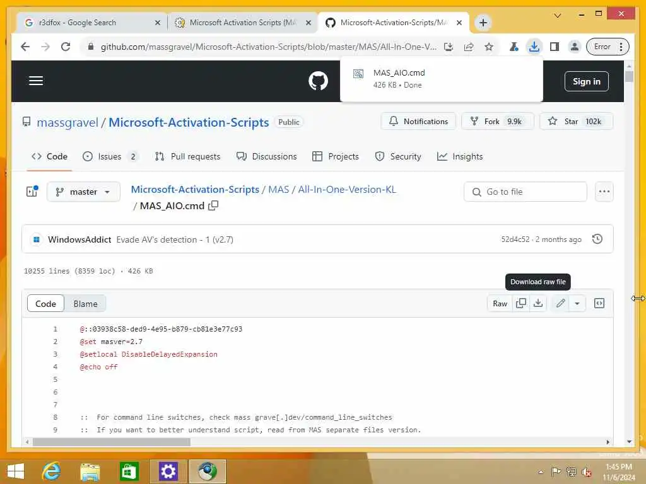Click the Download raw file icon
Screen dimensions: 646x484
538,304
